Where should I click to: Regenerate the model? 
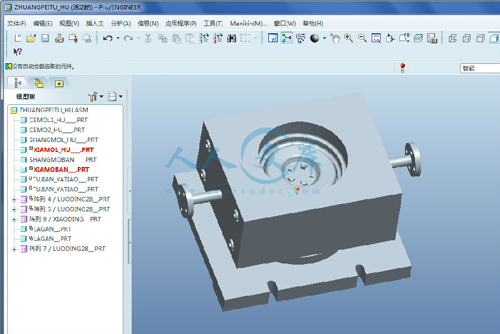tap(204, 38)
